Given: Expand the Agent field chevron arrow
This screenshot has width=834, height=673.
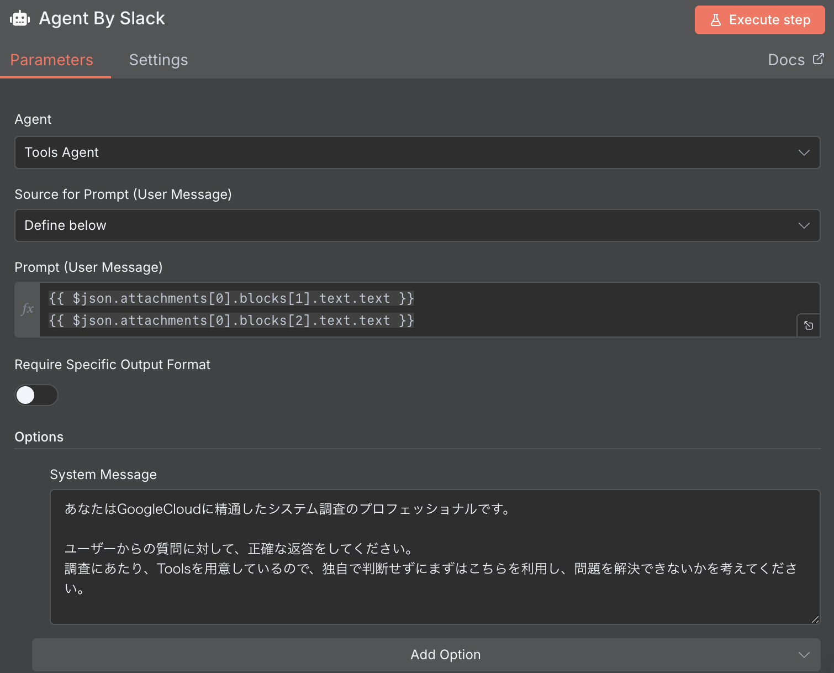Looking at the screenshot, I should [804, 153].
